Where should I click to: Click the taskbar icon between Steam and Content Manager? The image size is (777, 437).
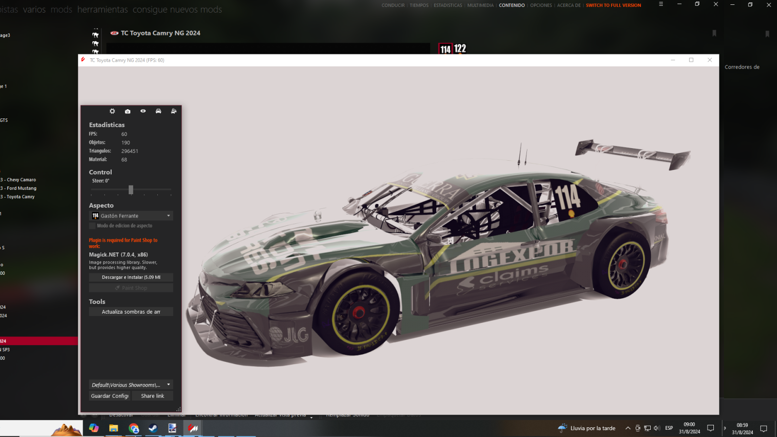172,428
